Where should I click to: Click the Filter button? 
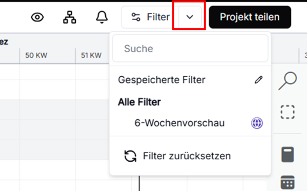tap(151, 17)
